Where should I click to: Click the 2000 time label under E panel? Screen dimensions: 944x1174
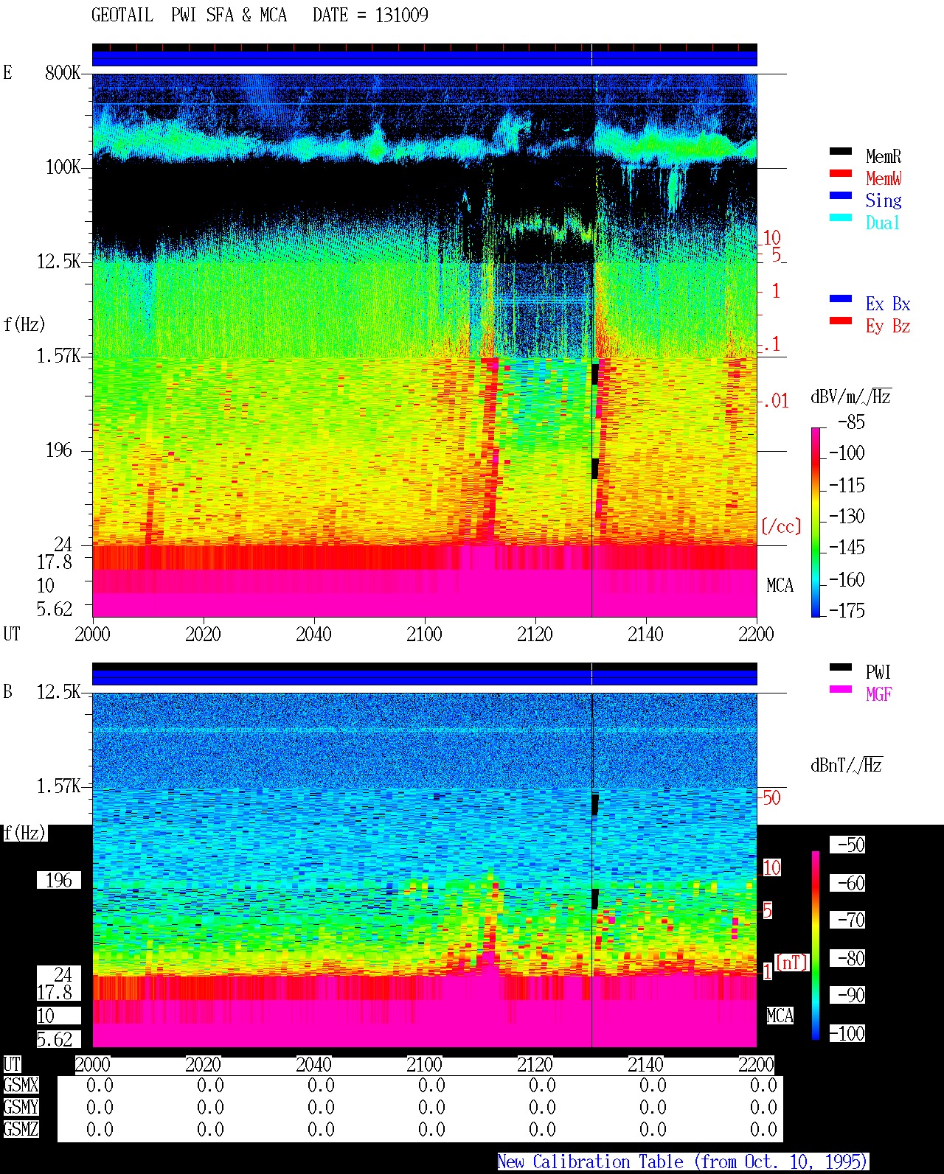[92, 635]
